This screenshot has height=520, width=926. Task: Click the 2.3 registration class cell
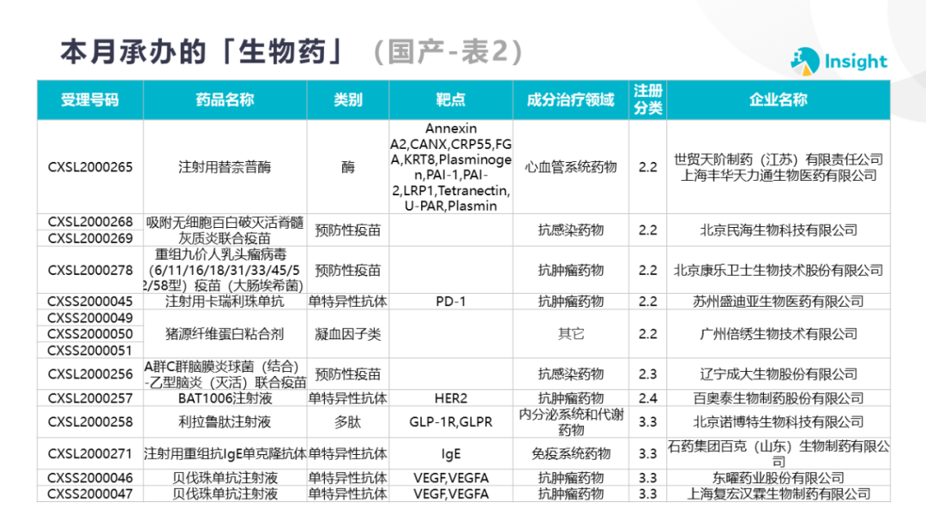point(648,374)
